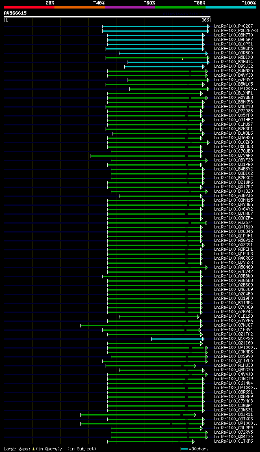Select the UniRef100_C9LRM9 label
The height and width of the screenshot is (452, 260).
coord(234,428)
